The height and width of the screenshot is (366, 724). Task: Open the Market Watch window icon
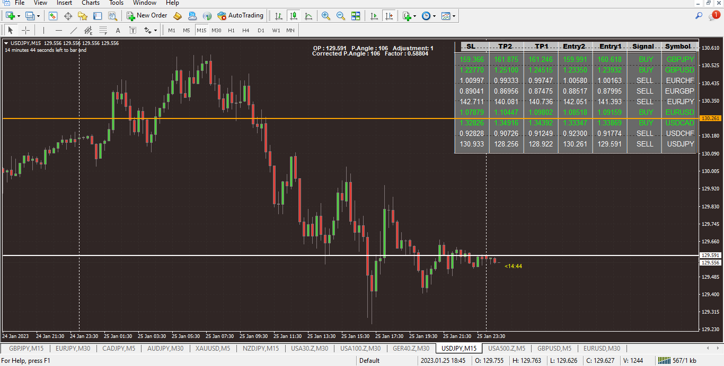click(x=52, y=16)
